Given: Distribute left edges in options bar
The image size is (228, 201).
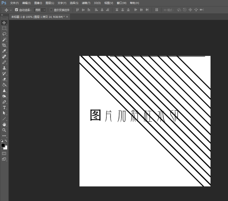Looking at the screenshot, I should (136, 10).
